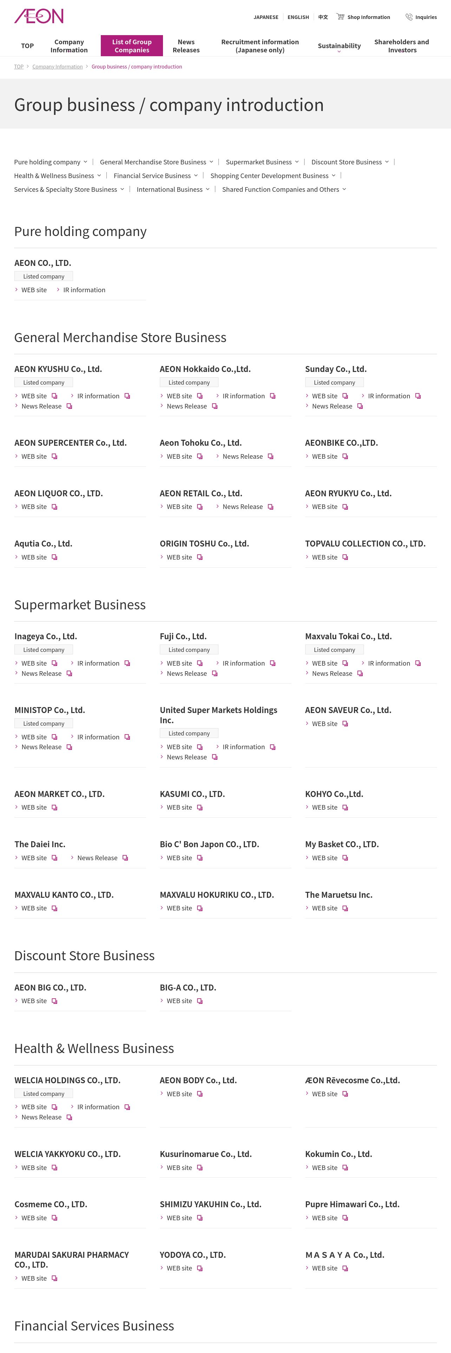
Task: Go to TOP breadcrumb link
Action: (19, 67)
